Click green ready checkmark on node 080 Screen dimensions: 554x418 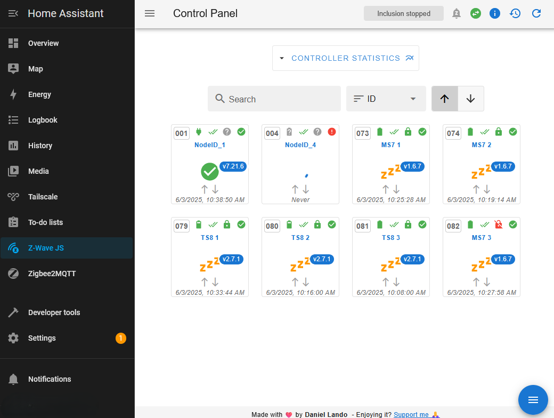pyautogui.click(x=332, y=224)
